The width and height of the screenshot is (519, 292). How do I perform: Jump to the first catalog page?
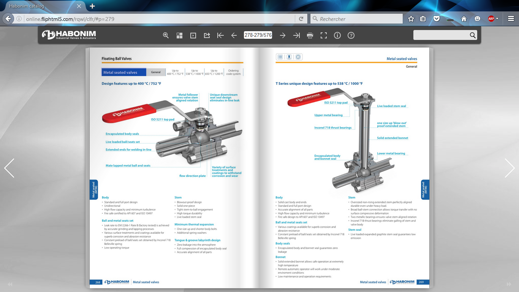220,35
